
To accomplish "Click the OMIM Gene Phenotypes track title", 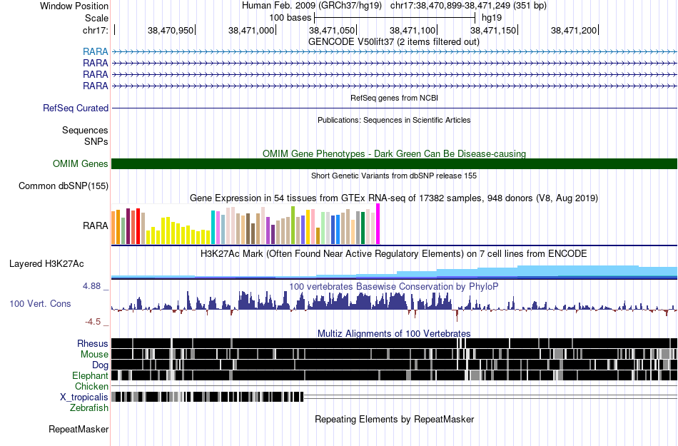I will (x=395, y=154).
